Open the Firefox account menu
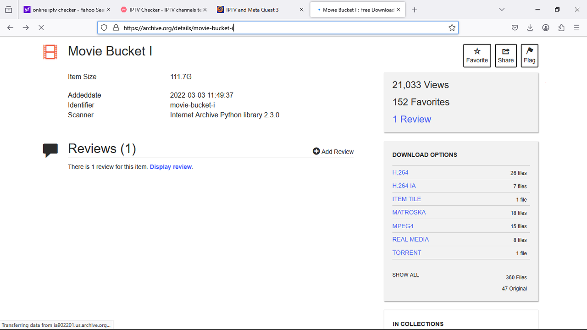The image size is (587, 330). pos(546,28)
